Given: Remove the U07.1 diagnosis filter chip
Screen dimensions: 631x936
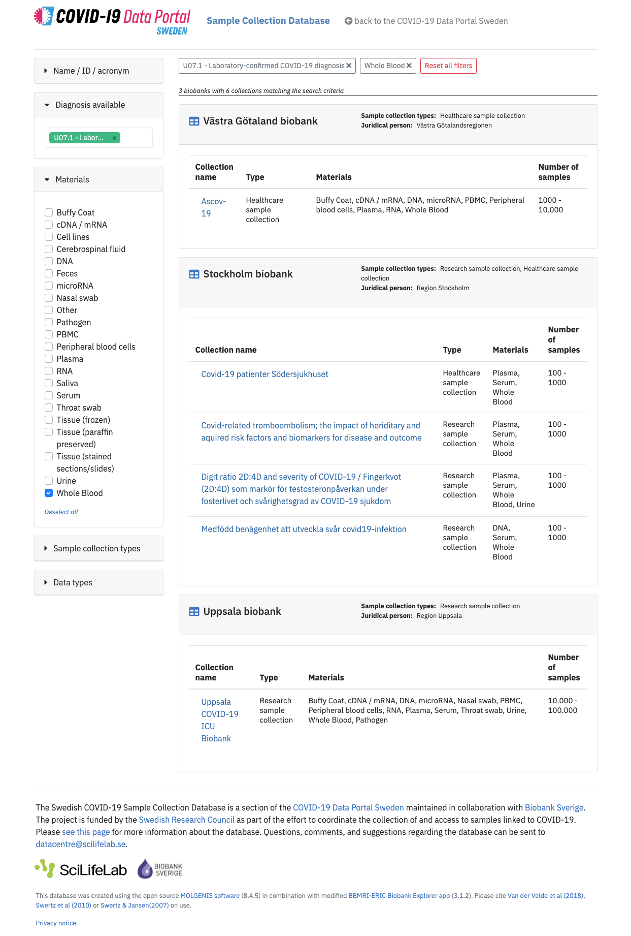Looking at the screenshot, I should coord(349,66).
